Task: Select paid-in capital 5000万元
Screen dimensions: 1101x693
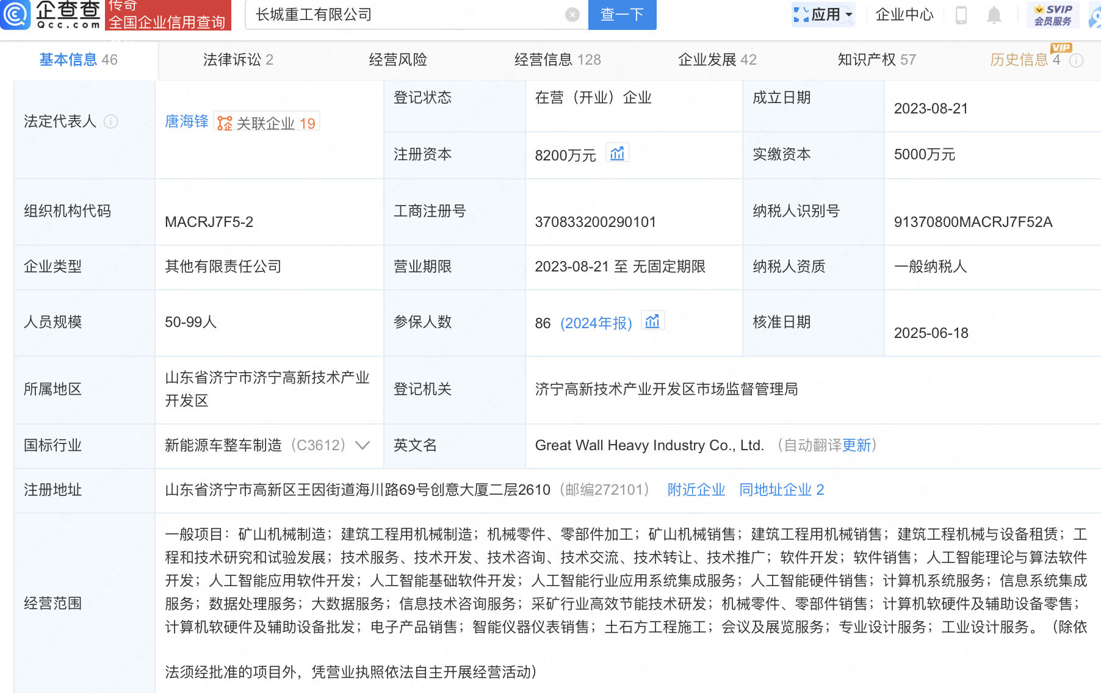Action: click(925, 154)
